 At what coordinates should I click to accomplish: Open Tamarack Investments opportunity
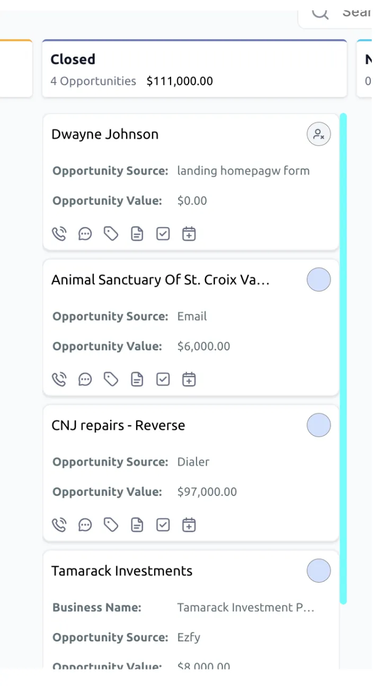point(122,571)
